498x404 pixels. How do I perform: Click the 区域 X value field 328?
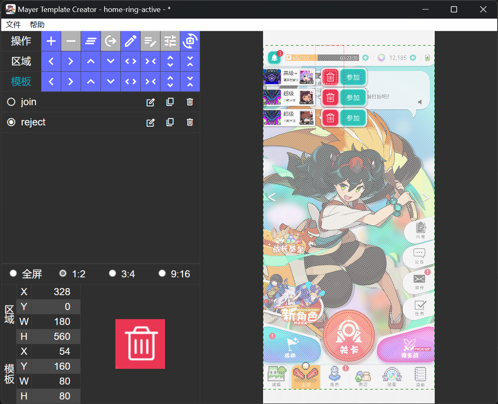click(56, 292)
